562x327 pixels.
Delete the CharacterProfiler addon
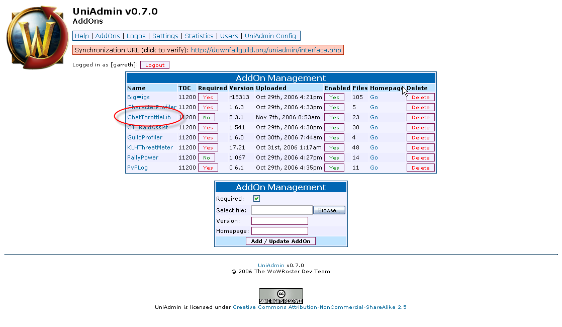[420, 107]
